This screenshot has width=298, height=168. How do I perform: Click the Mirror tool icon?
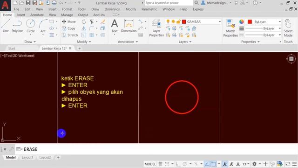[x=84, y=28]
